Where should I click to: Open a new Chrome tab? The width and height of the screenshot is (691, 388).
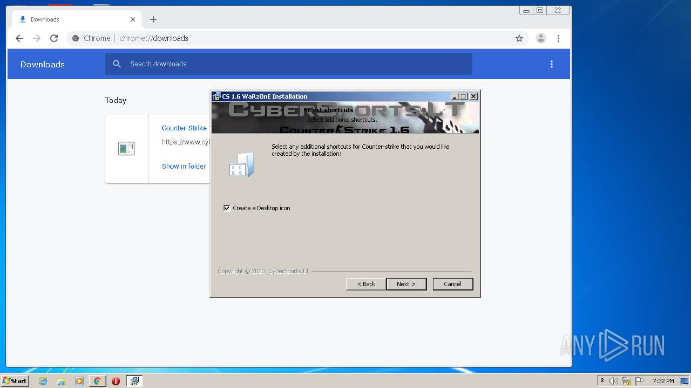coord(153,19)
